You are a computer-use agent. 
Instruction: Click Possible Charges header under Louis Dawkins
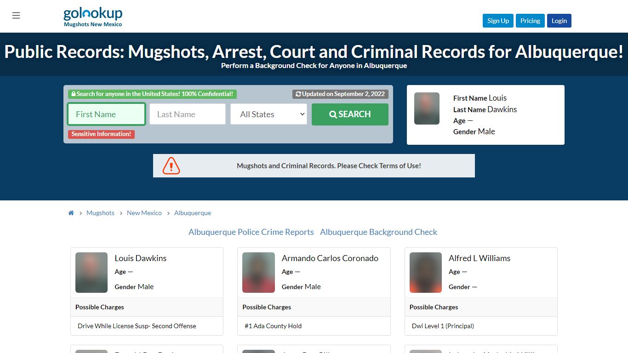[x=100, y=307]
